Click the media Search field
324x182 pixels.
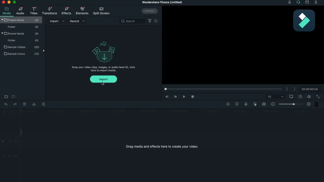132,21
